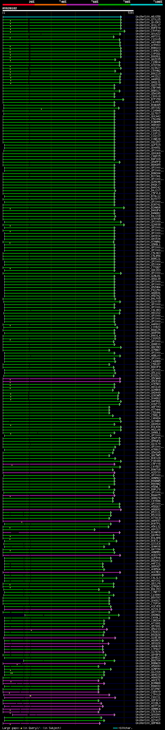Open hit UniRef100_A7E5R3
Viewport: 165px width, 730px height.
[148, 384]
